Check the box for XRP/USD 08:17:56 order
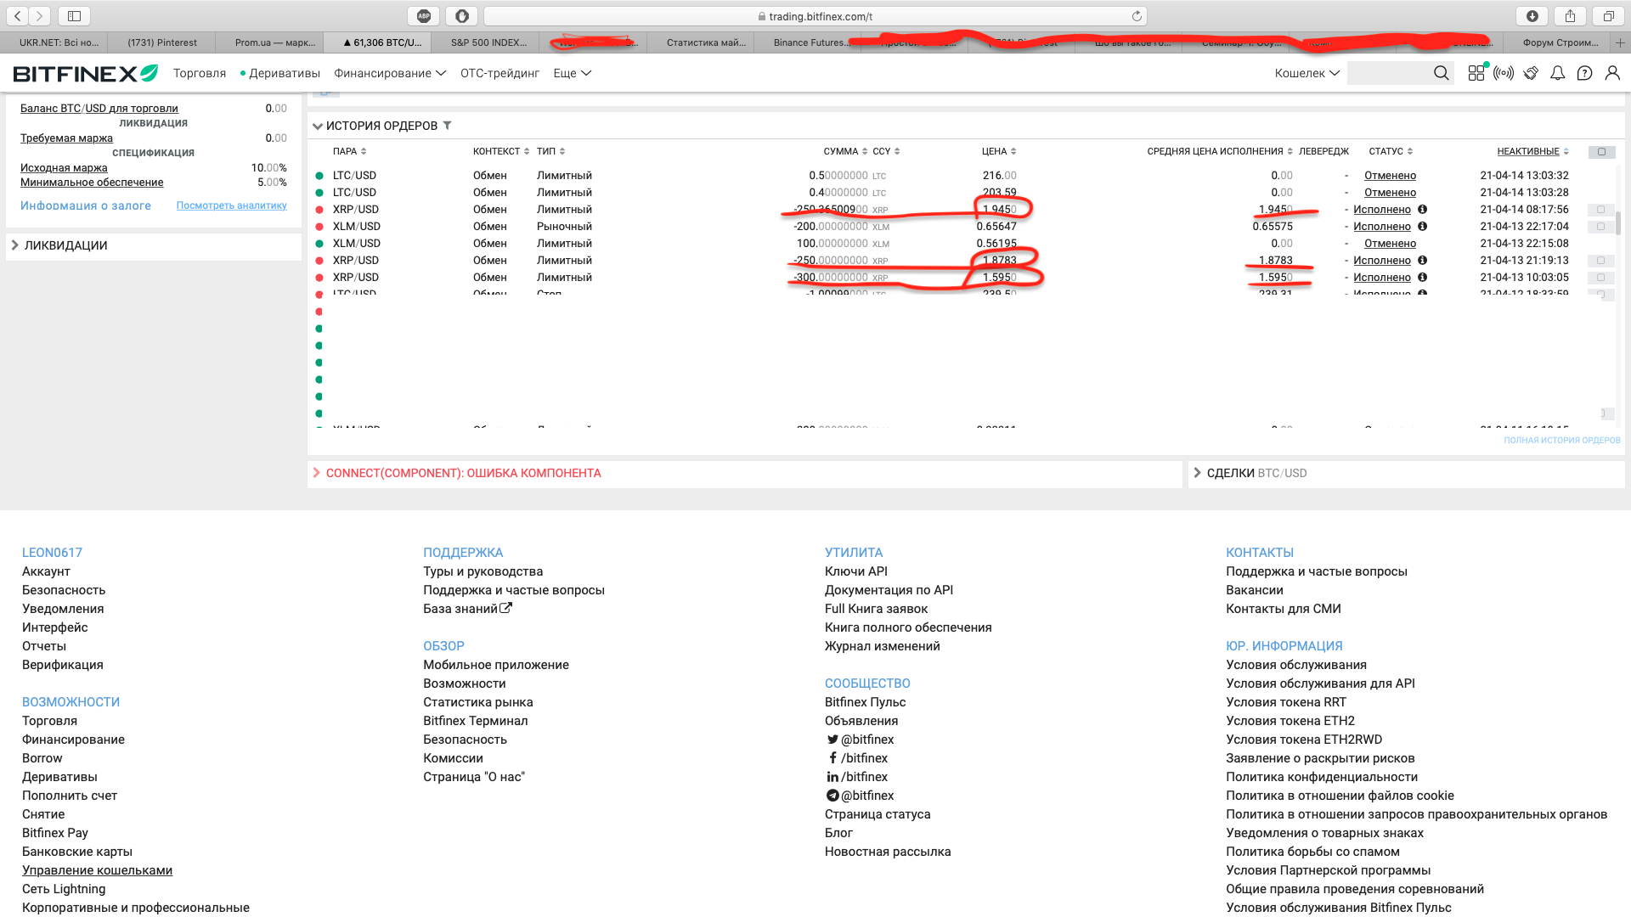This screenshot has height=917, width=1631. click(x=1600, y=210)
